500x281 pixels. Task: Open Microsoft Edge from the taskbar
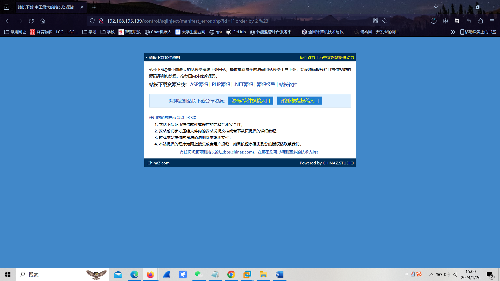pyautogui.click(x=134, y=274)
